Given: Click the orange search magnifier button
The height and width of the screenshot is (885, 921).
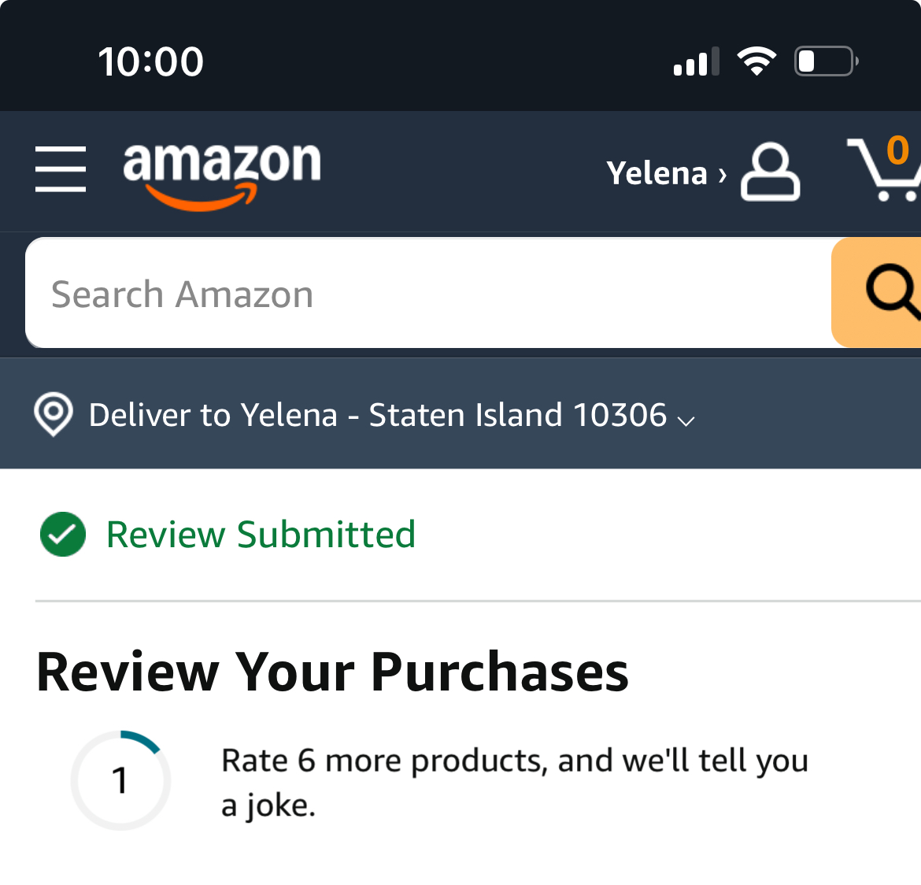Looking at the screenshot, I should [876, 292].
